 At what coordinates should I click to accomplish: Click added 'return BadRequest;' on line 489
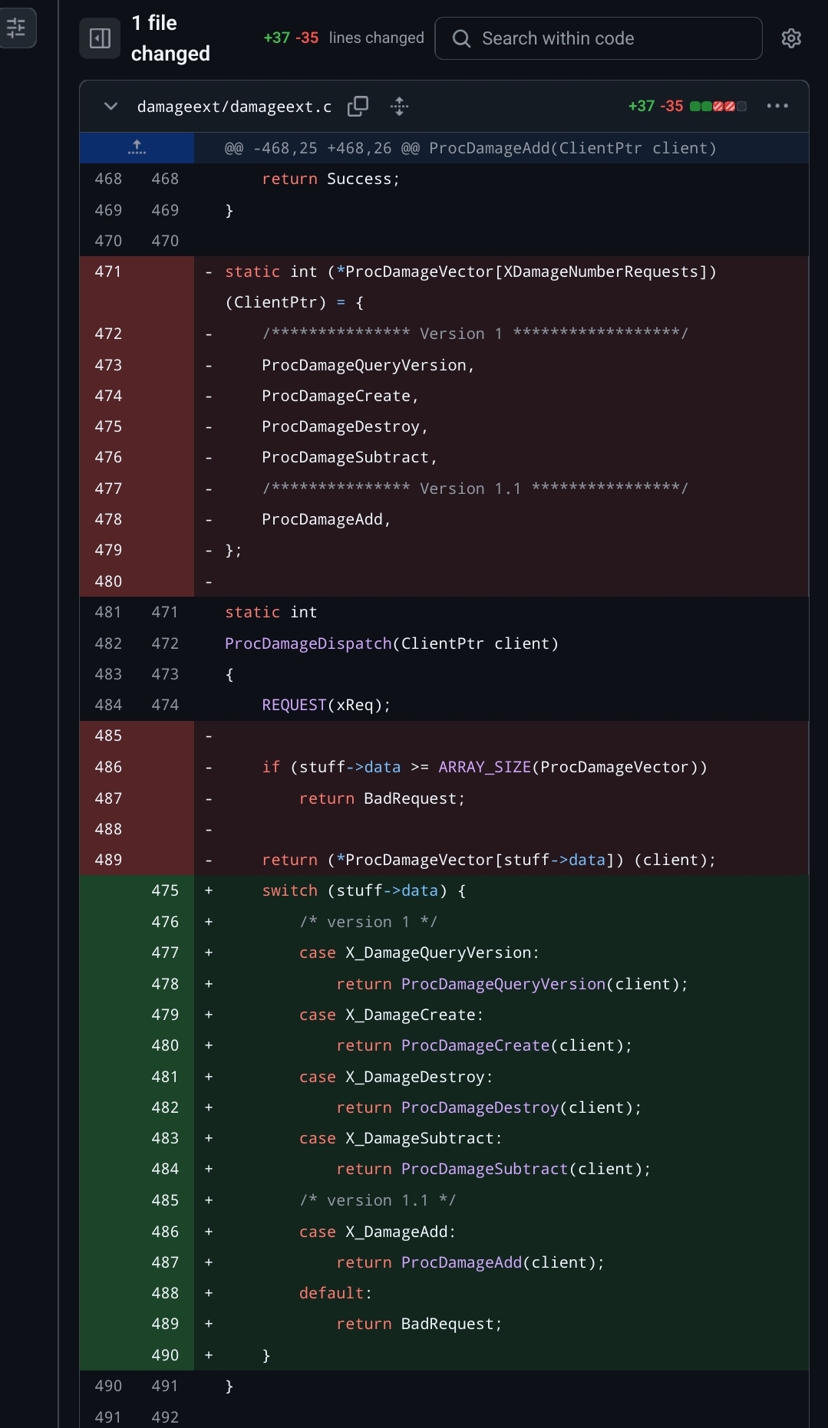pyautogui.click(x=419, y=1324)
